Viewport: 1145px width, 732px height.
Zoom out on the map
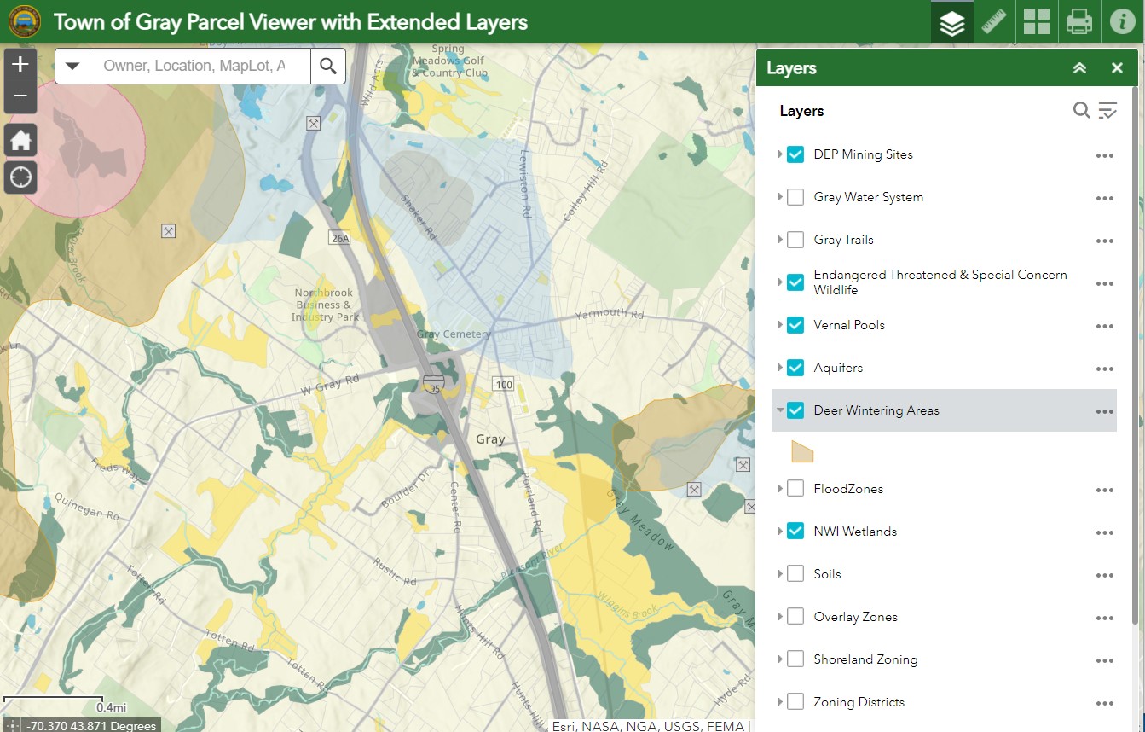20,97
